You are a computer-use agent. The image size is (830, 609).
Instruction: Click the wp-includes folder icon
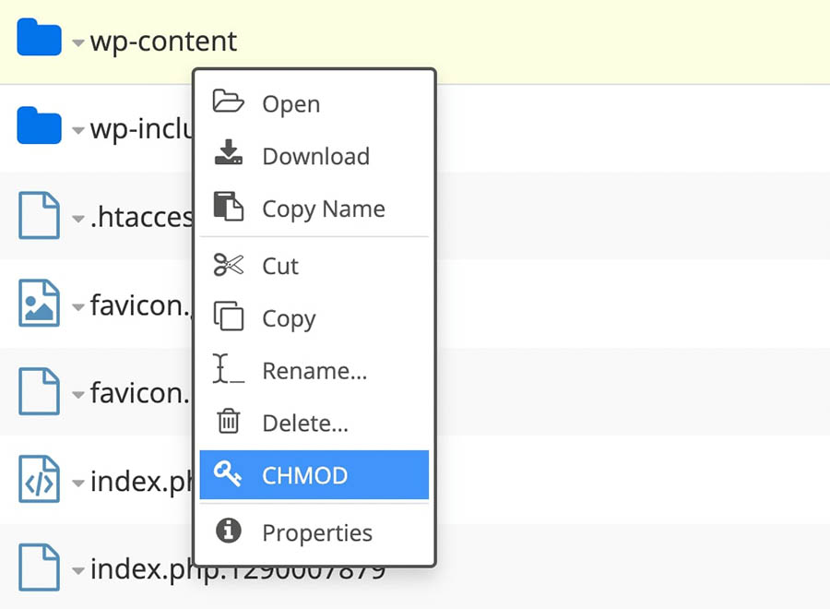[x=39, y=126]
